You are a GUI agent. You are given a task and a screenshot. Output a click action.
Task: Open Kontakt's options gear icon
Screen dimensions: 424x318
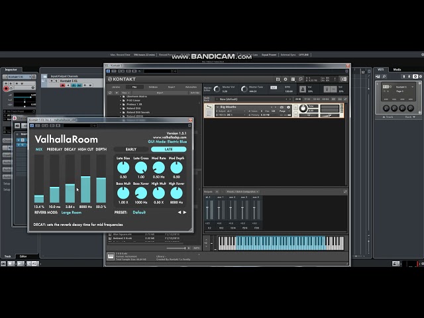point(286,79)
